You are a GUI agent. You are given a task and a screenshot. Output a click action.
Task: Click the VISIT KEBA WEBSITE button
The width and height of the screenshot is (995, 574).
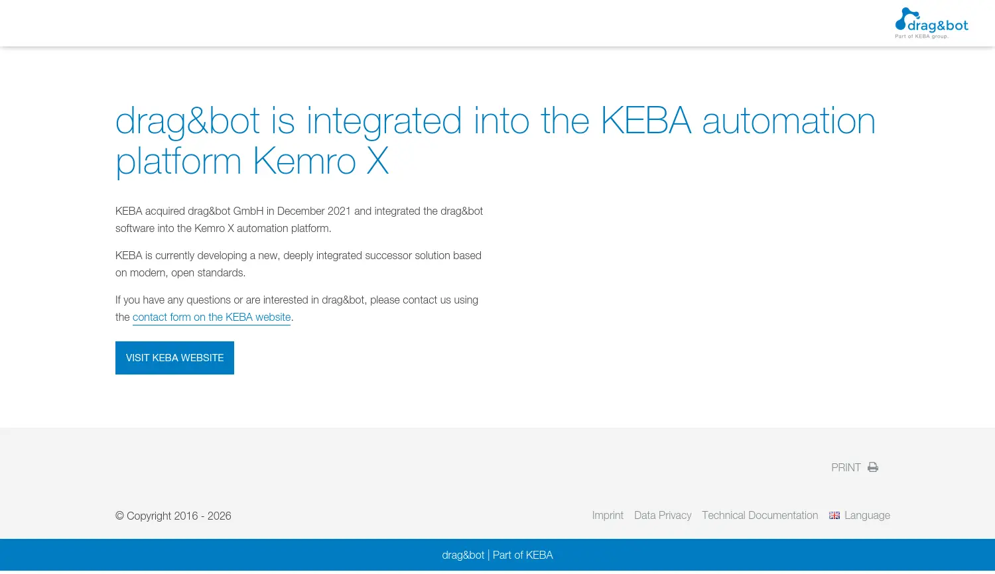pos(174,358)
